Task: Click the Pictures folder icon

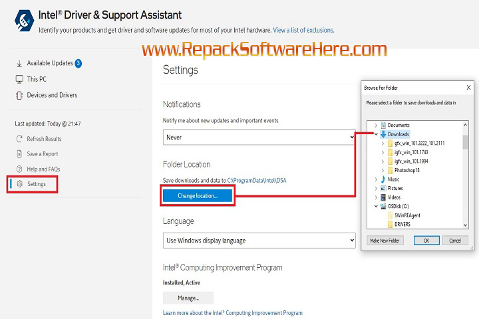Action: coord(383,188)
